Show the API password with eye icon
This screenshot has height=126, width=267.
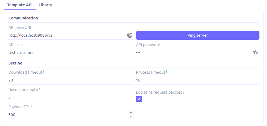pos(255,52)
